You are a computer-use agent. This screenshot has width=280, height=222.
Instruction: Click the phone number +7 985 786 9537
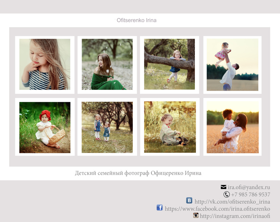click(x=251, y=194)
